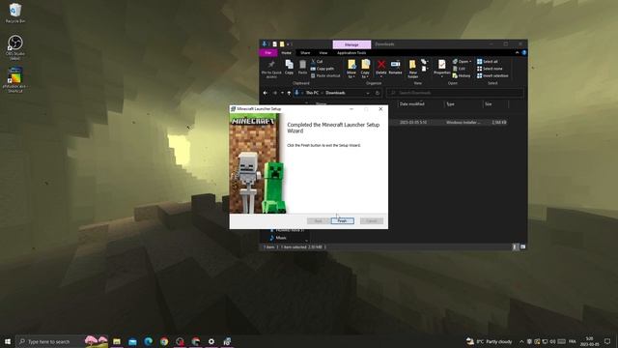Show hidden system tray icons

pyautogui.click(x=521, y=341)
